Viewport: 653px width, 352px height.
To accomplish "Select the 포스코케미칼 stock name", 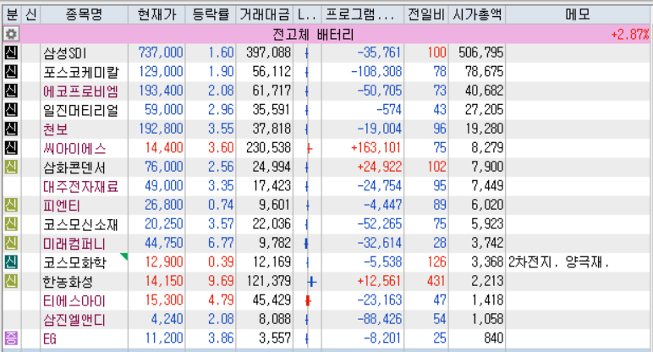I will 81,72.
